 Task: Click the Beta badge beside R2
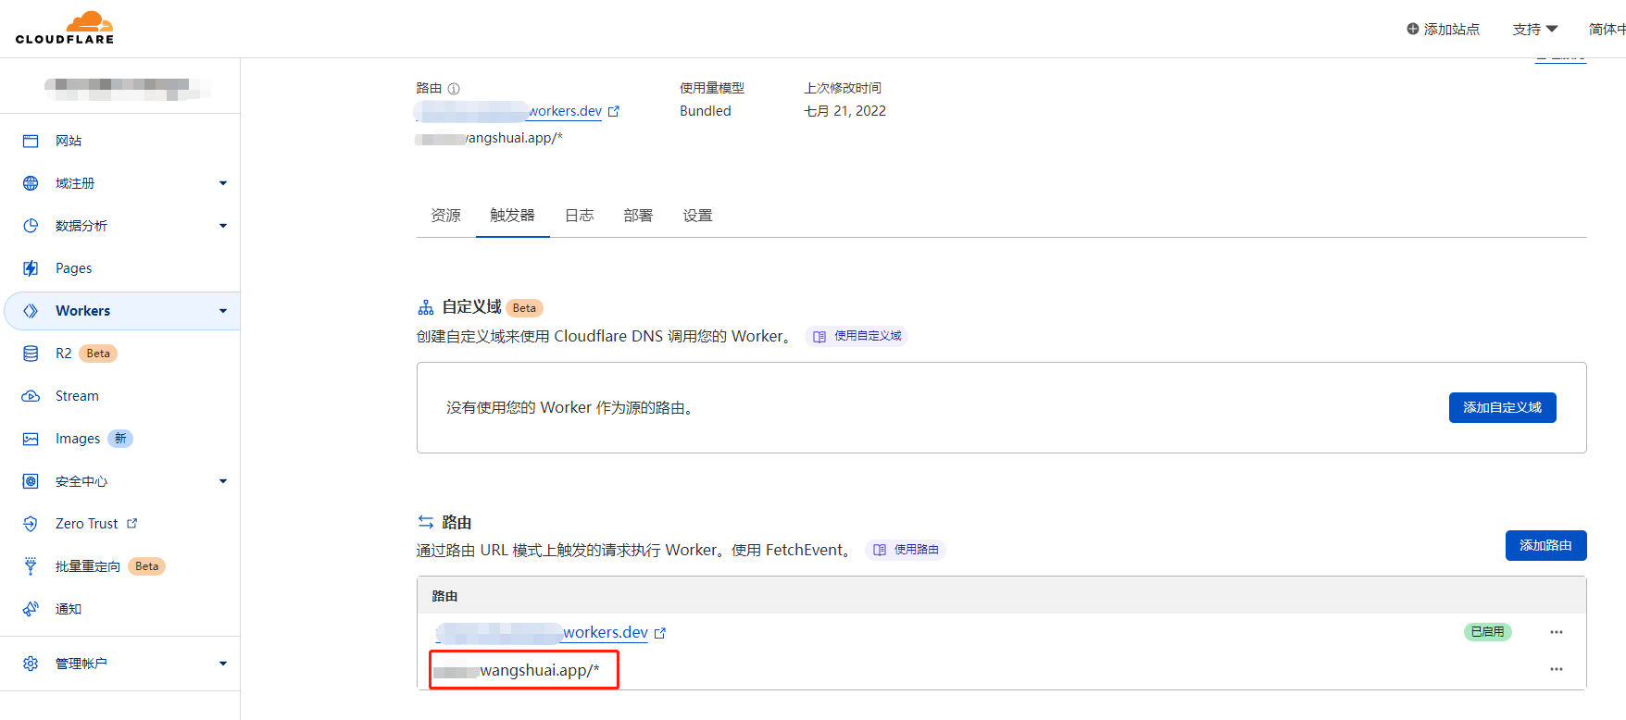click(x=98, y=354)
